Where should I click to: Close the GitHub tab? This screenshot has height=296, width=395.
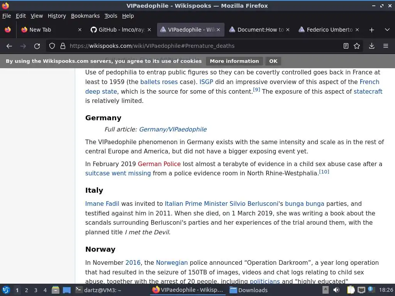(149, 30)
